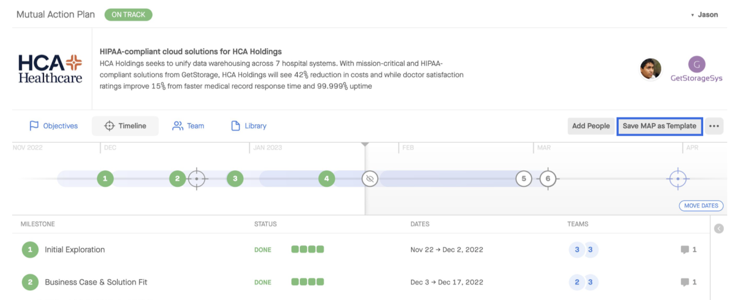The width and height of the screenshot is (730, 300).
Task: Click dates Dec 3 → Dec 17, 2022
Action: (447, 282)
